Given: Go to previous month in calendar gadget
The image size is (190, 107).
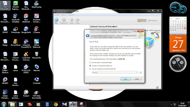Looking at the screenshot, I should coord(171,18).
